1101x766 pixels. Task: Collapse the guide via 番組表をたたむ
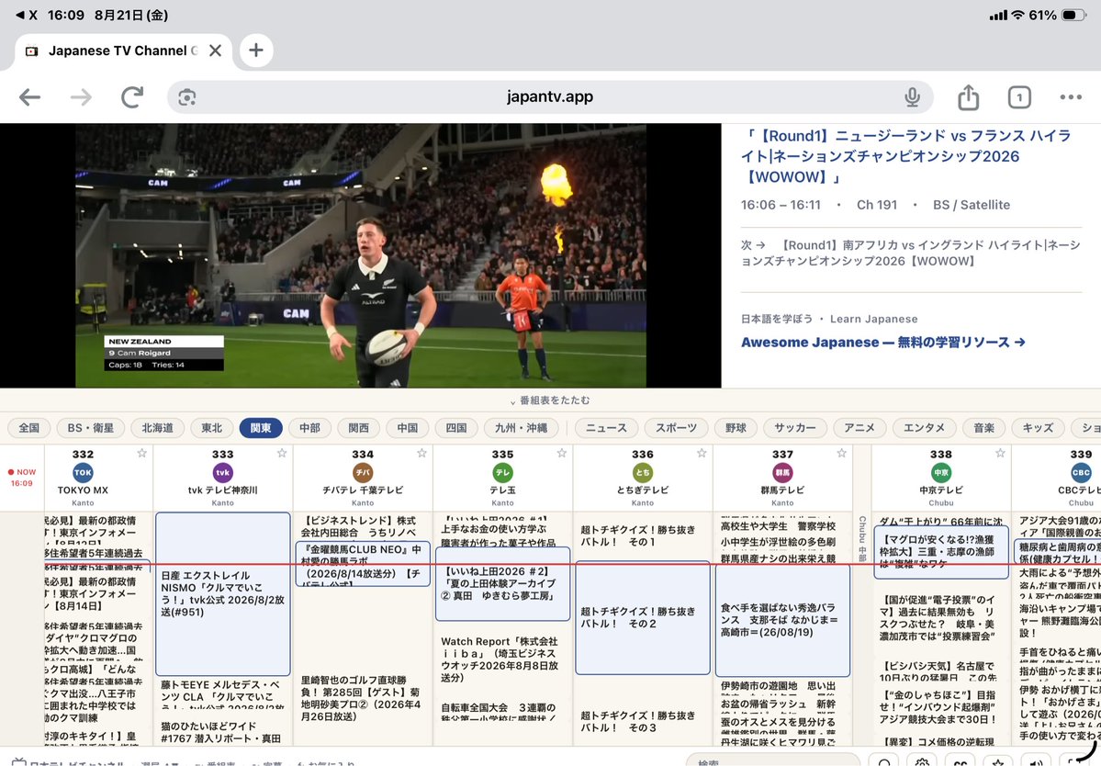(550, 400)
